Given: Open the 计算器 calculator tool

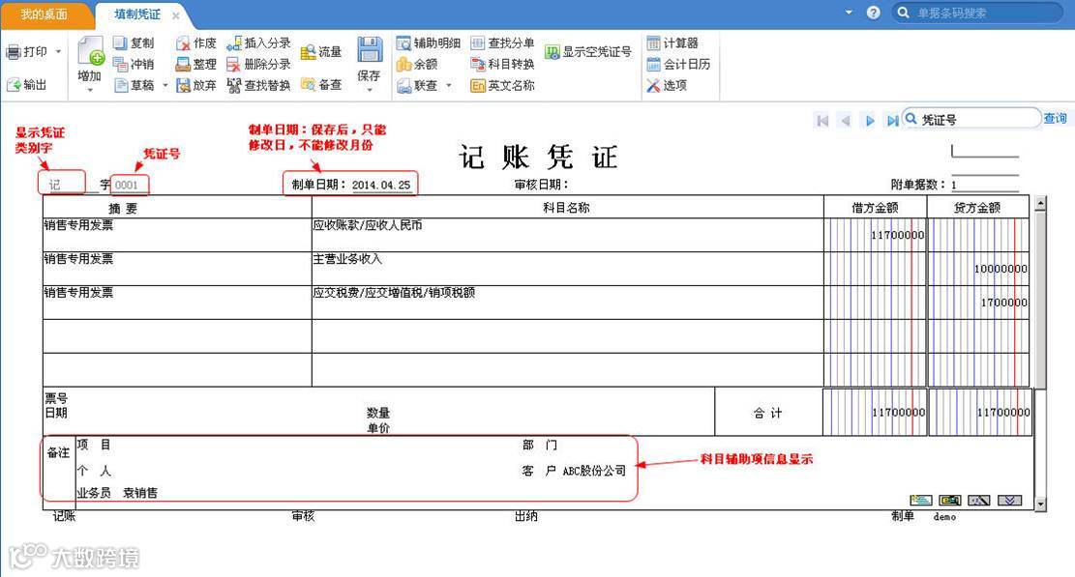Looking at the screenshot, I should pyautogui.click(x=672, y=43).
